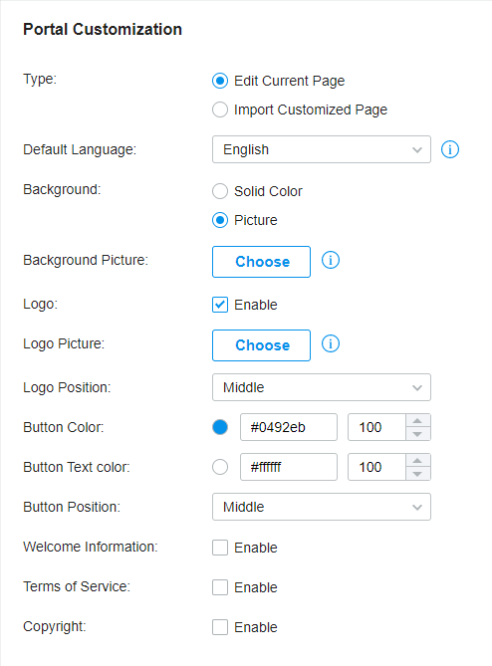Open the Button Position dropdown

(x=322, y=507)
